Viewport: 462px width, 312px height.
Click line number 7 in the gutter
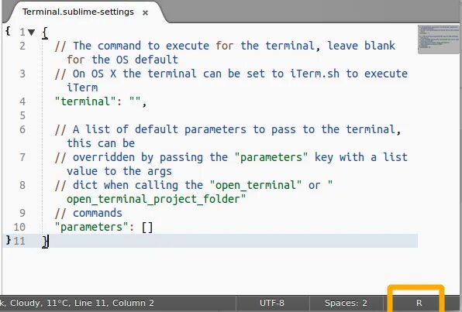[x=22, y=157]
